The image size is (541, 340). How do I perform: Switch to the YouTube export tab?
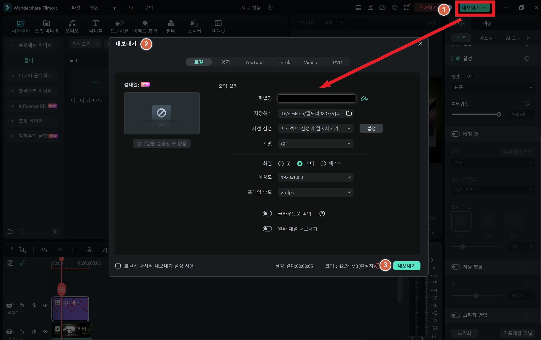click(254, 62)
